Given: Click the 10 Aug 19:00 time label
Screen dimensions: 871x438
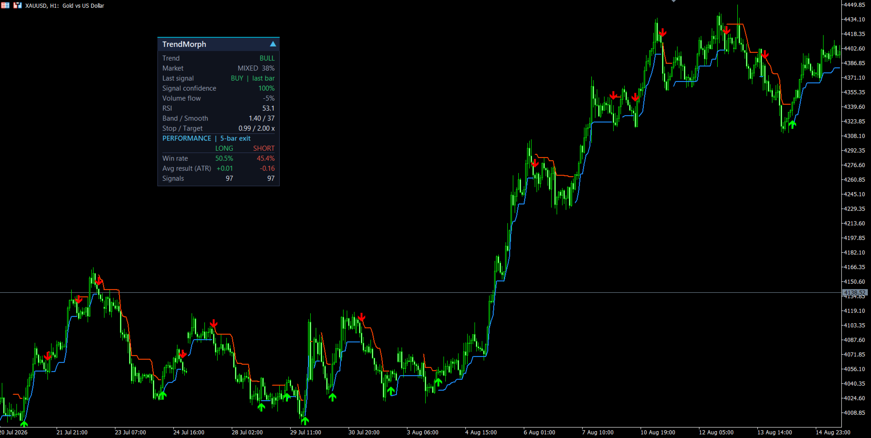Looking at the screenshot, I should [x=658, y=433].
